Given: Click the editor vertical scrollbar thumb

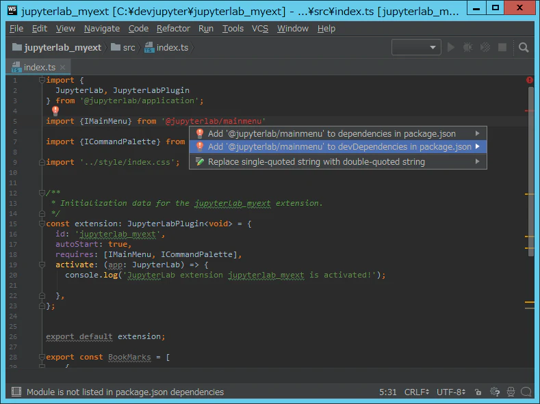Looking at the screenshot, I should [531, 172].
